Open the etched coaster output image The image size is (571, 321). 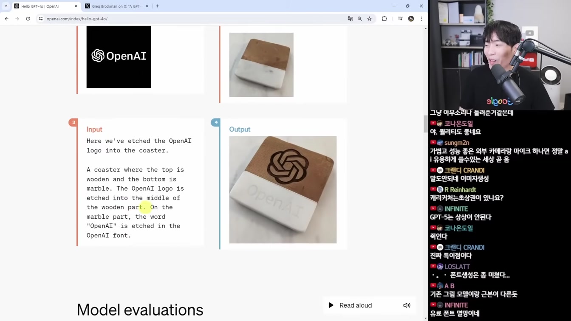(x=283, y=190)
